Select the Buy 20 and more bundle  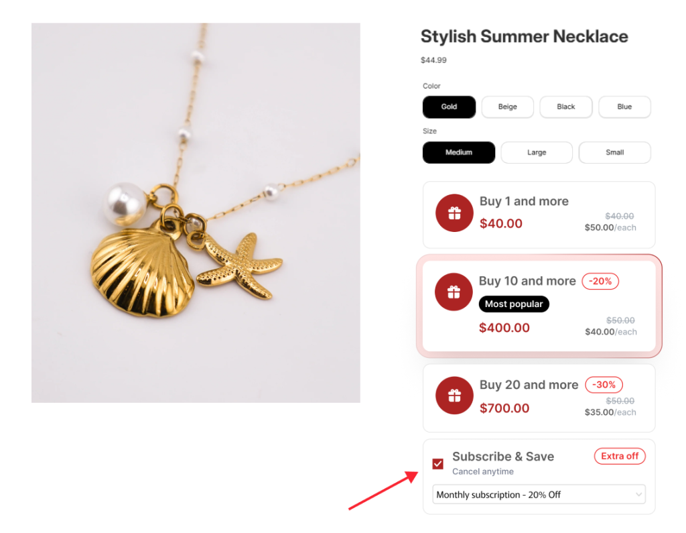coord(539,398)
